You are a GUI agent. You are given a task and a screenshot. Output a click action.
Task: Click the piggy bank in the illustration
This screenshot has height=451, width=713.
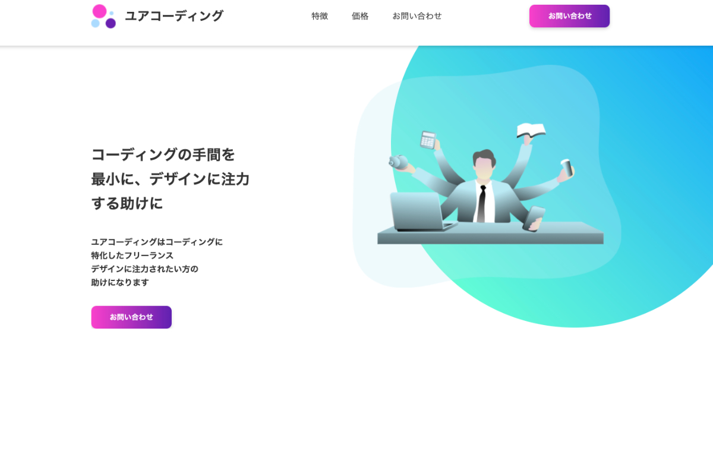[398, 162]
